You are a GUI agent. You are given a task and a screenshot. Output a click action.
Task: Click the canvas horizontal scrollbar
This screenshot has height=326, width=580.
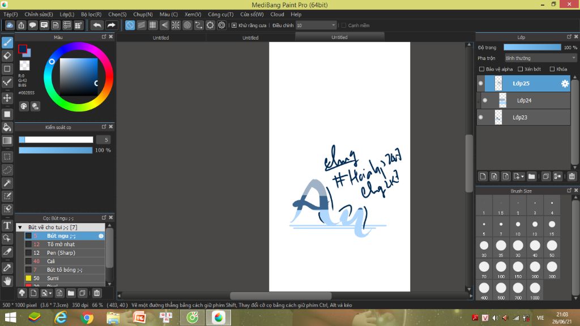(x=281, y=295)
